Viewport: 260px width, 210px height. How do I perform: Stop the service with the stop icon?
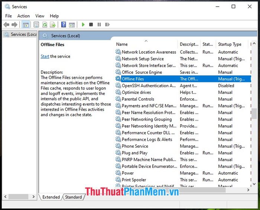tap(91, 25)
